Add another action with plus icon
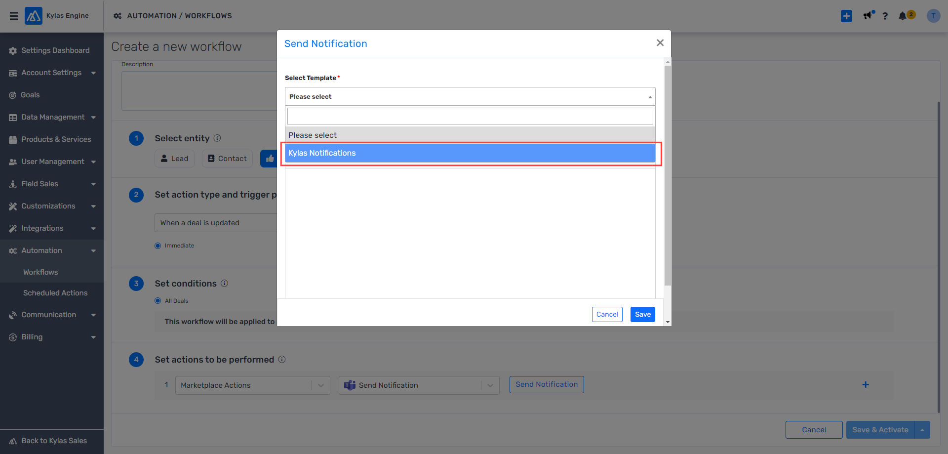 (865, 385)
